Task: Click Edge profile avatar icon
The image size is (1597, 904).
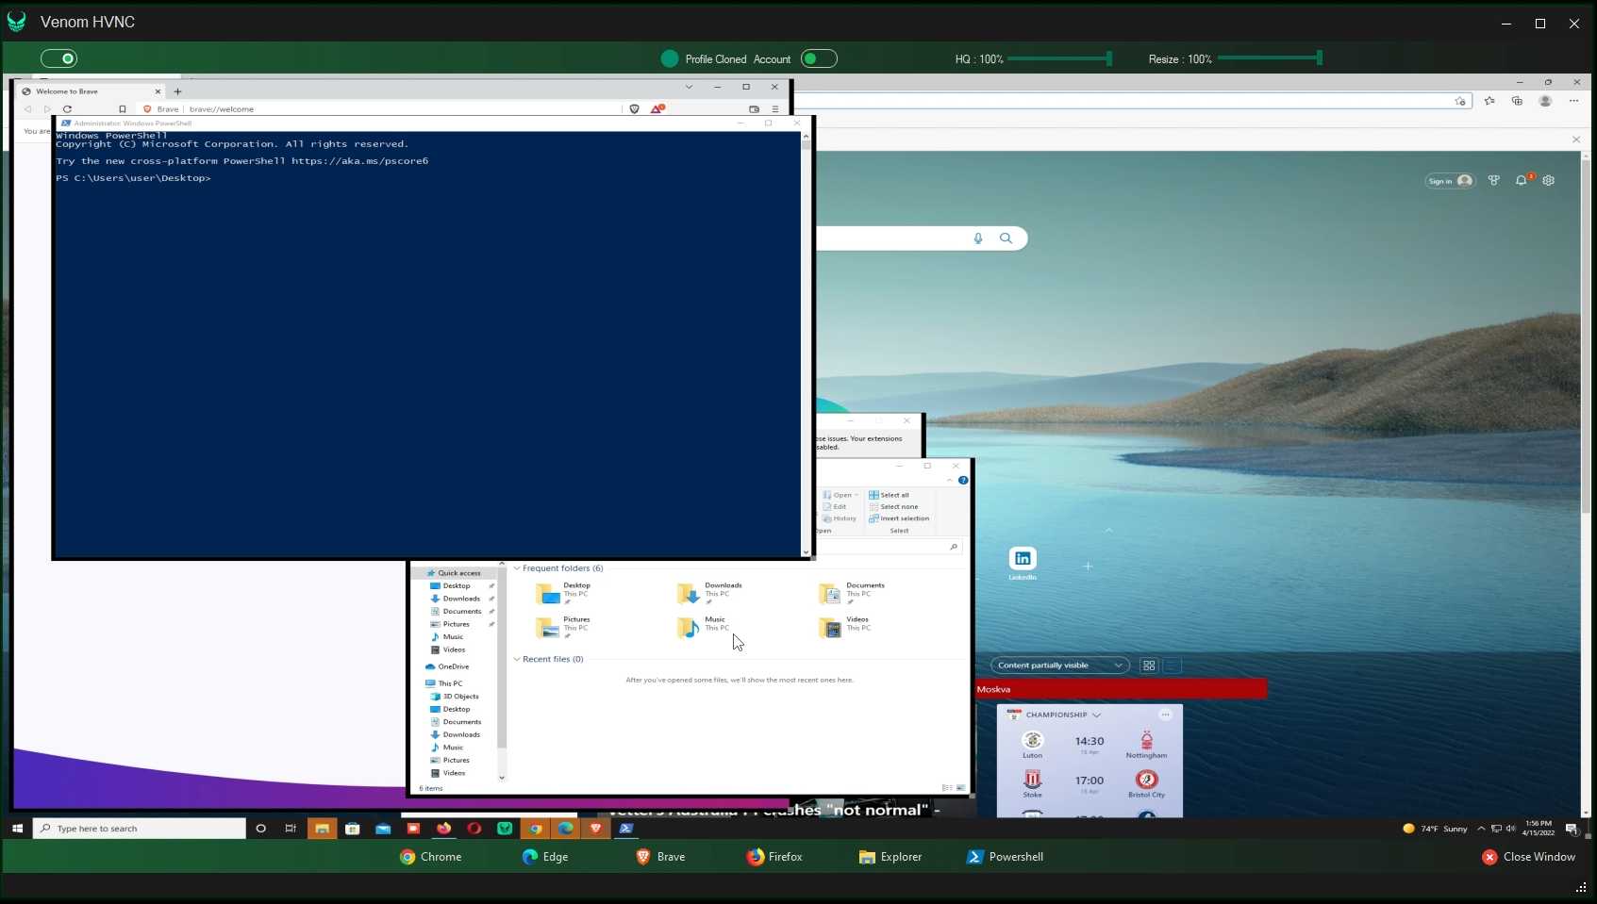Action: pos(1545,101)
